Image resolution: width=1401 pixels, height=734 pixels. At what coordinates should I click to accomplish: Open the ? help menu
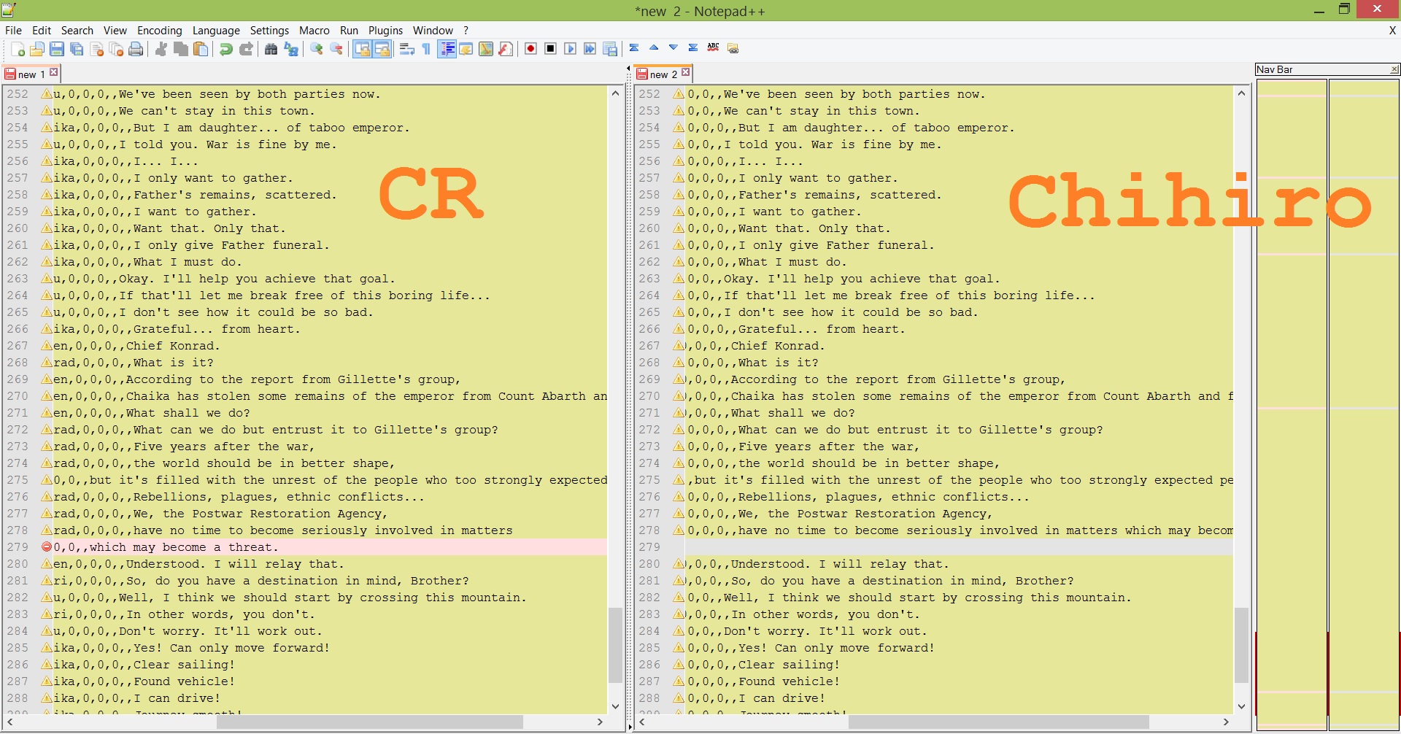click(466, 30)
